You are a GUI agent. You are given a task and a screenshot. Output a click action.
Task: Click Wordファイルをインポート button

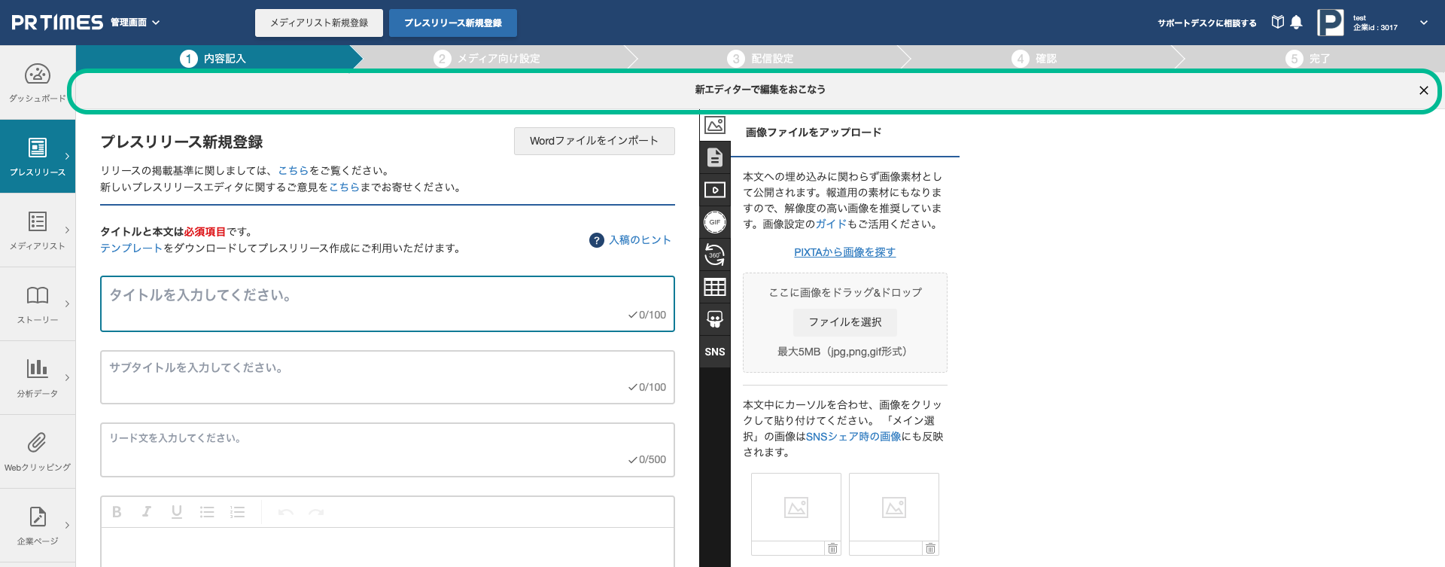pos(594,141)
